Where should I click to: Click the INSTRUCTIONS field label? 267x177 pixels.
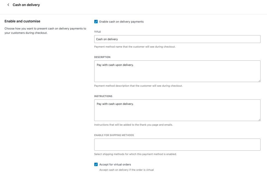(103, 96)
